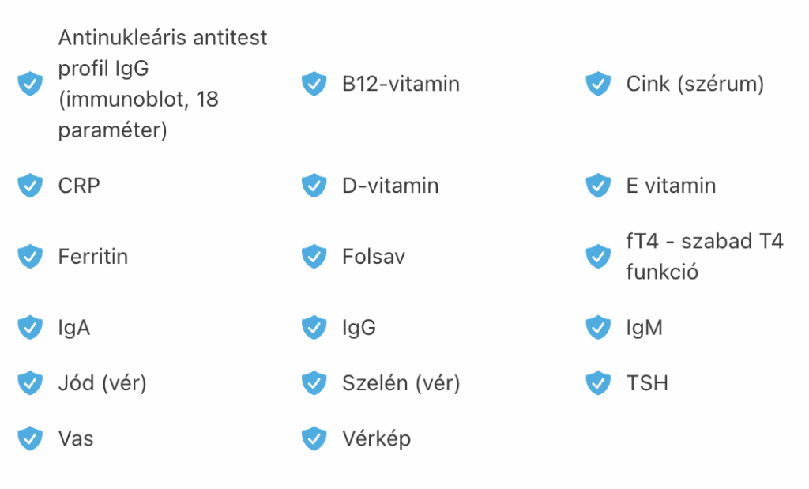Click the shield icon beside Szelén (vér)
Image resolution: width=809 pixels, height=489 pixels.
[x=314, y=382]
